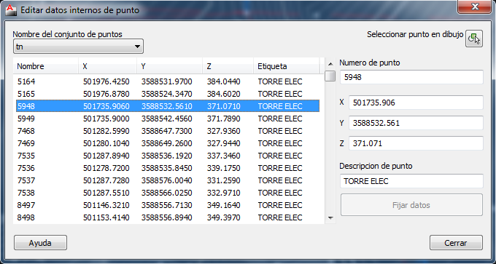Image resolution: width=496 pixels, height=264 pixels.
Task: Click the AutoCAD icon in the title bar
Action: [x=12, y=10]
